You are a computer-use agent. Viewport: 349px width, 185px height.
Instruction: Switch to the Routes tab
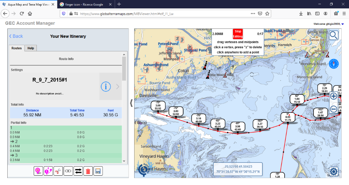coord(16,48)
